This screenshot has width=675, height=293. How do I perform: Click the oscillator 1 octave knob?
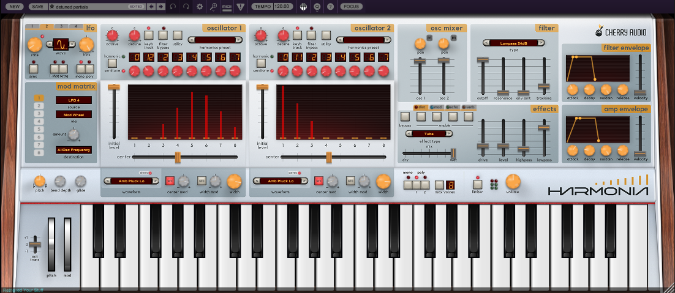tap(112, 35)
